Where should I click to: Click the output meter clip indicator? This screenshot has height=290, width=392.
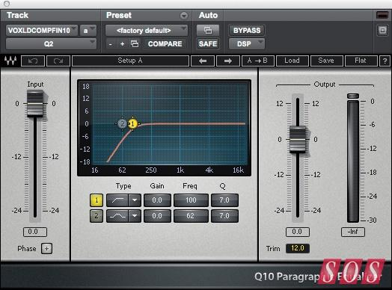(x=353, y=96)
